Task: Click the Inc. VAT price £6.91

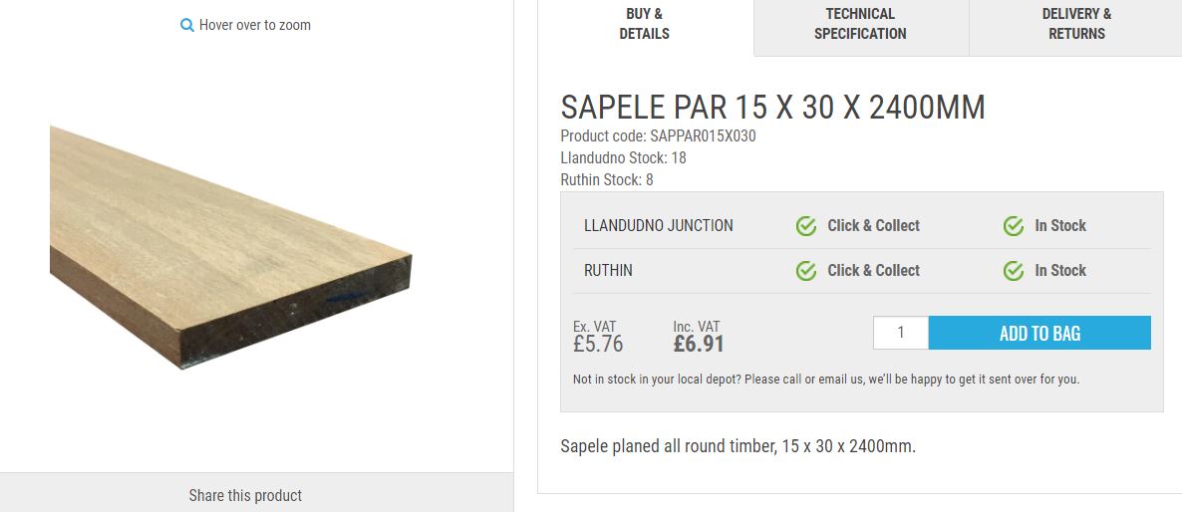Action: [699, 345]
